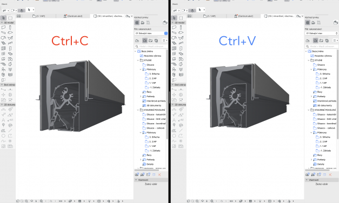The height and width of the screenshot is (203, 339).
Task: Switch to the [1. 1.NP] tab in Ctrl+C window
Action: click(39, 16)
